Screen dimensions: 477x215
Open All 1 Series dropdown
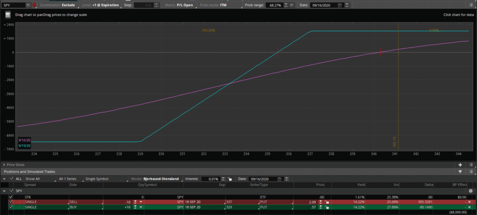(71, 179)
